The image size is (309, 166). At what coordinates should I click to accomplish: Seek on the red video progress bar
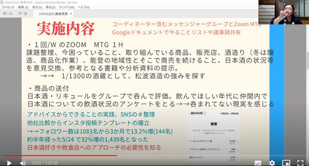point(60,156)
